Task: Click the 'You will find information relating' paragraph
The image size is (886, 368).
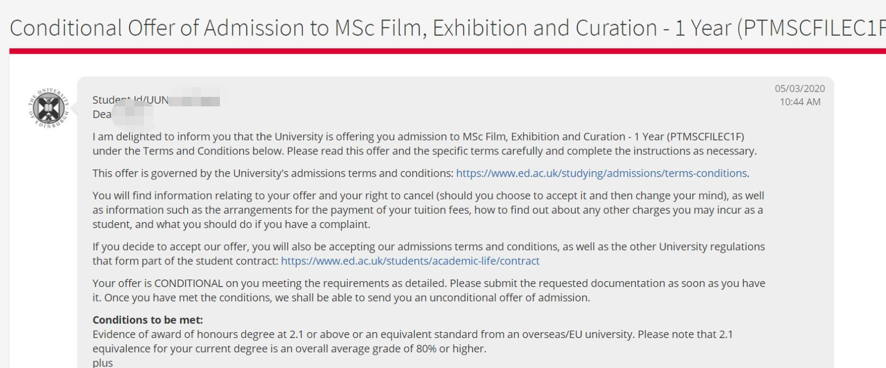Action: tap(428, 210)
